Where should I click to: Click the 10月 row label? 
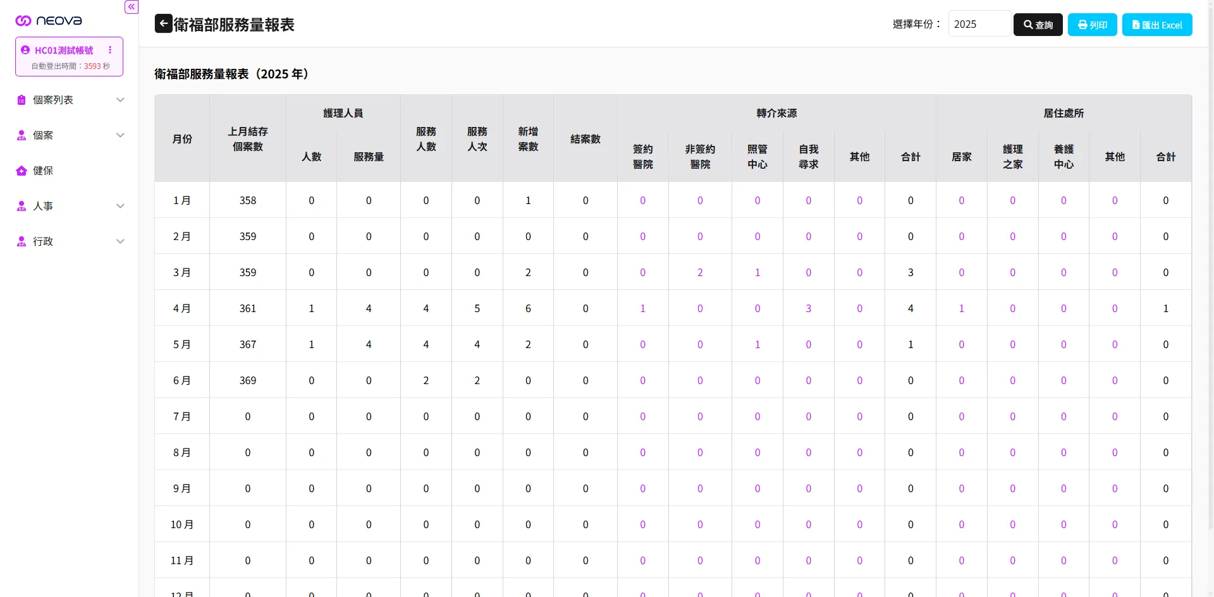[182, 524]
